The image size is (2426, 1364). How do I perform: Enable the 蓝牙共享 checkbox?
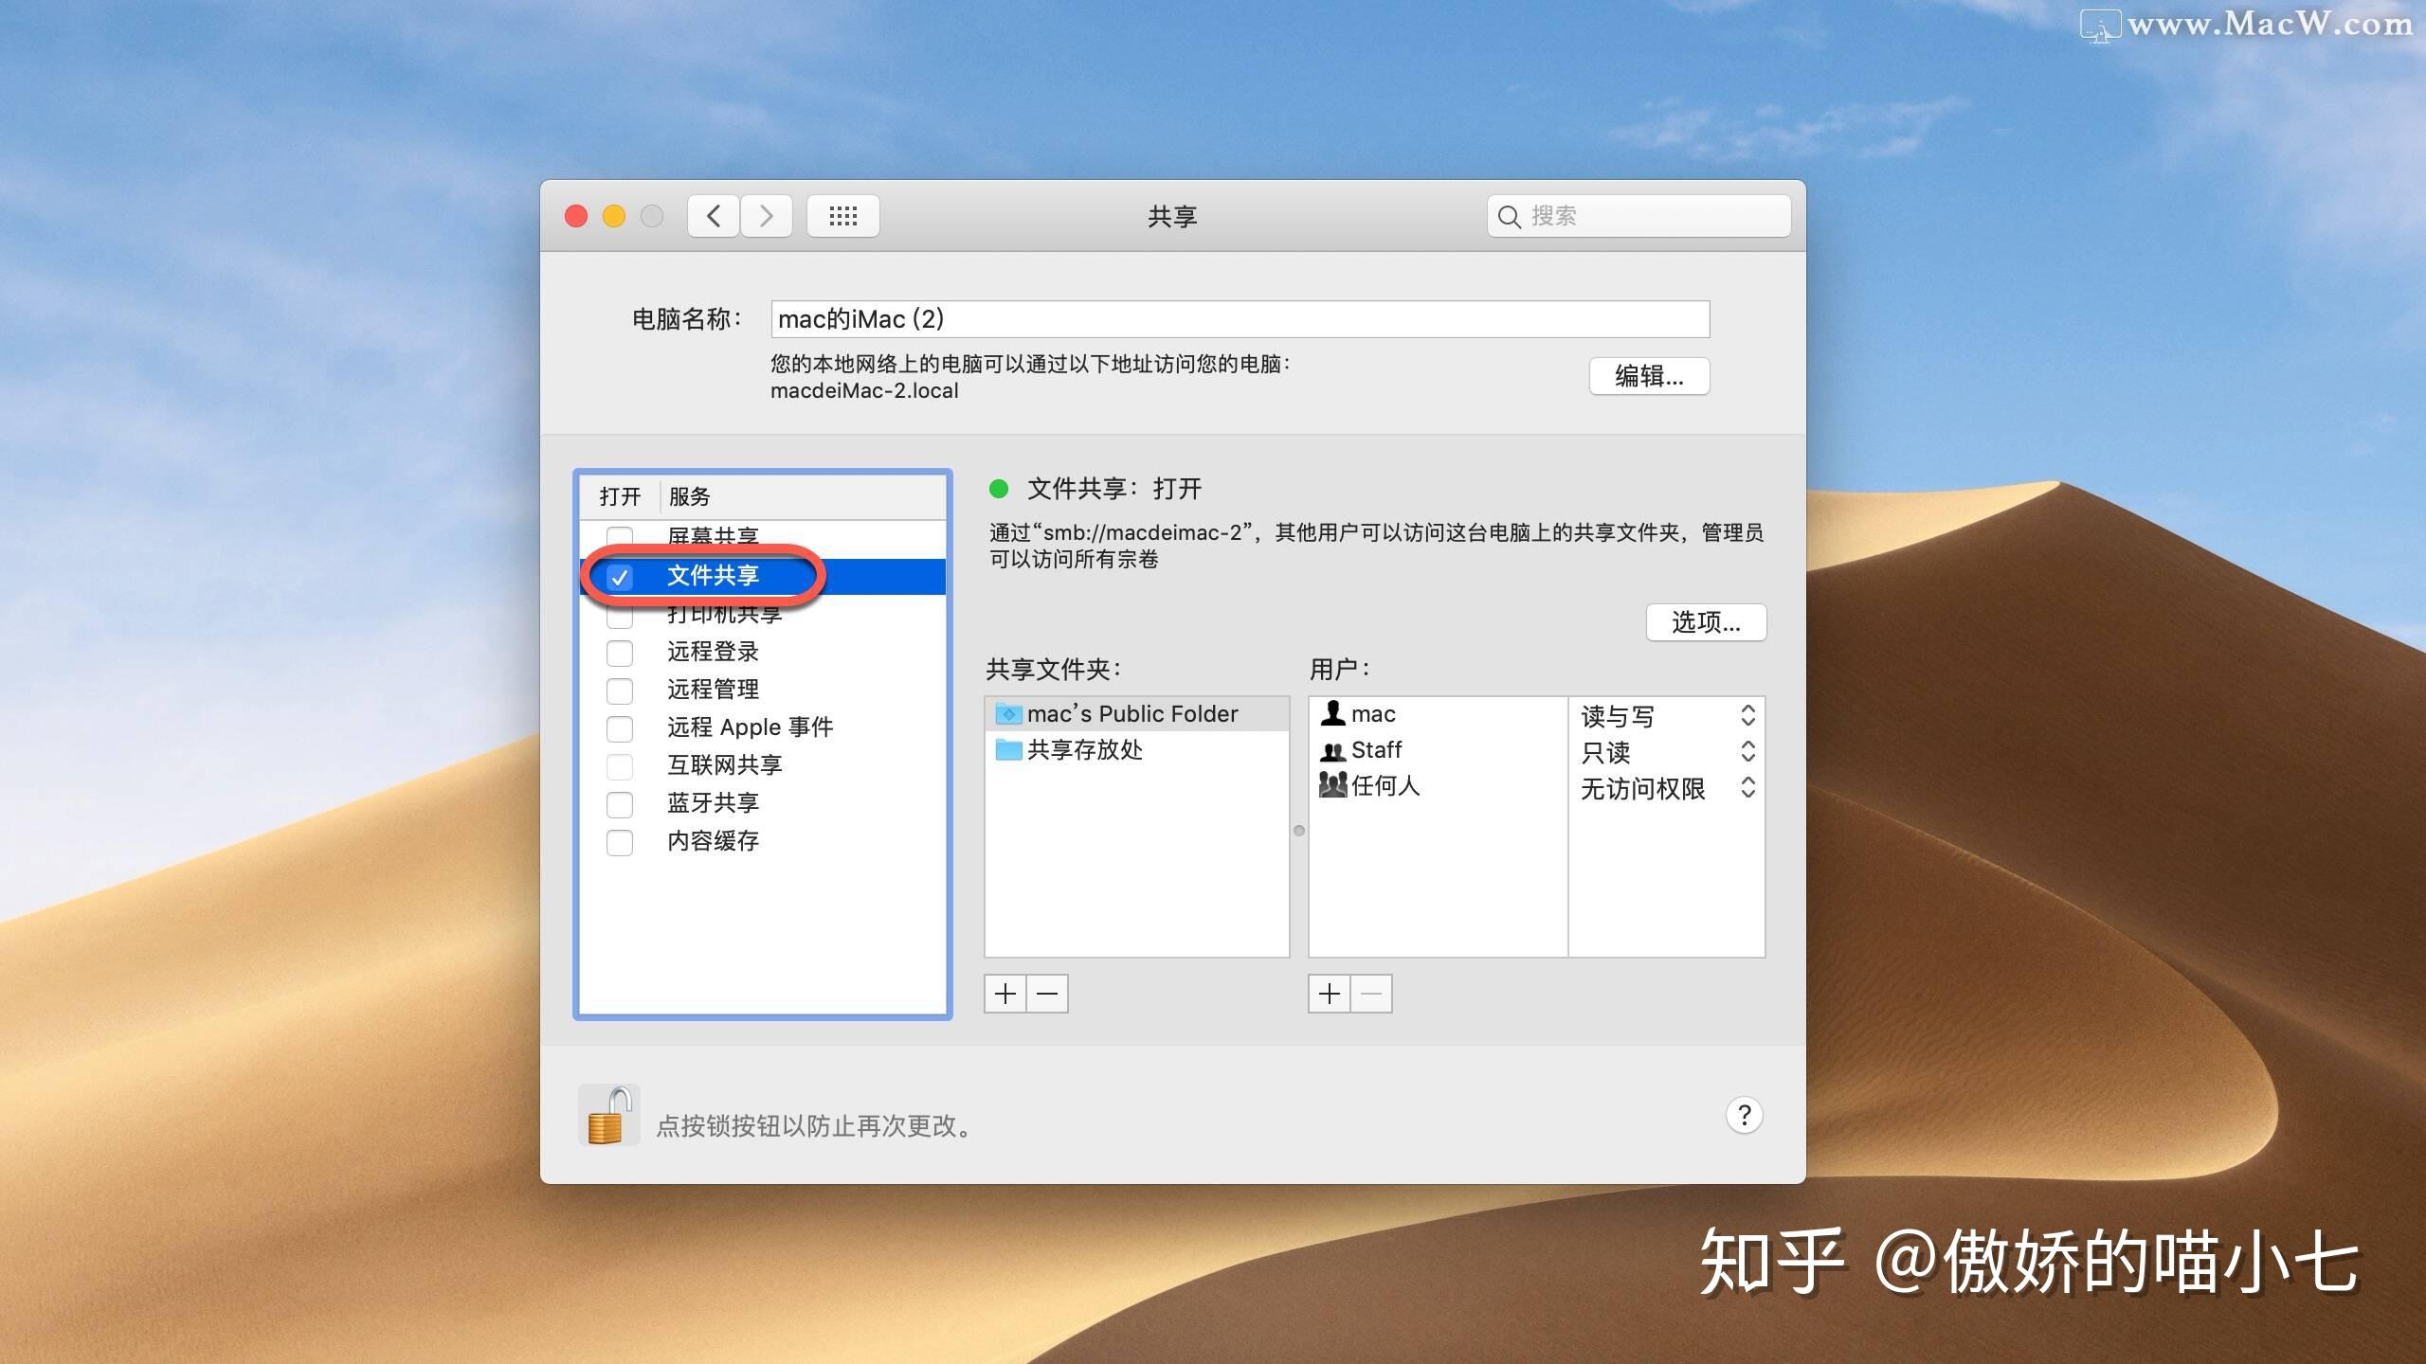(620, 804)
